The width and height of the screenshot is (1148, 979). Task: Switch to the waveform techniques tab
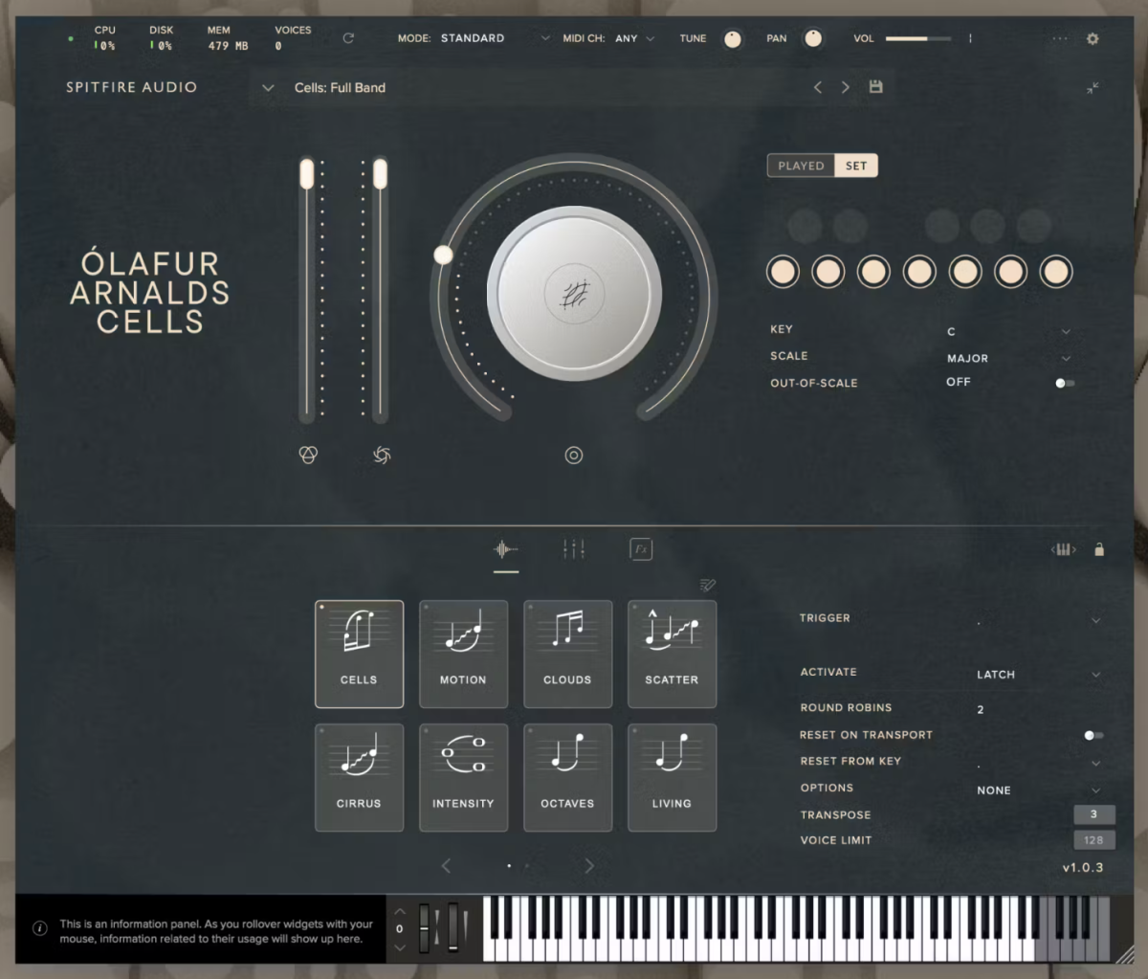[x=505, y=549]
